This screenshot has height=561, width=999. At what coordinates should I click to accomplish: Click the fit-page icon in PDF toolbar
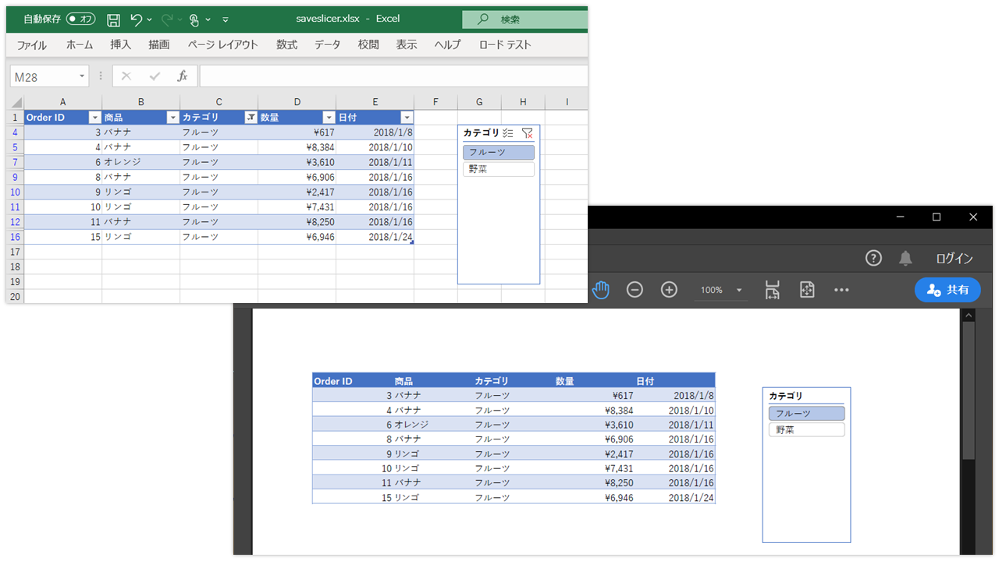pyautogui.click(x=807, y=290)
